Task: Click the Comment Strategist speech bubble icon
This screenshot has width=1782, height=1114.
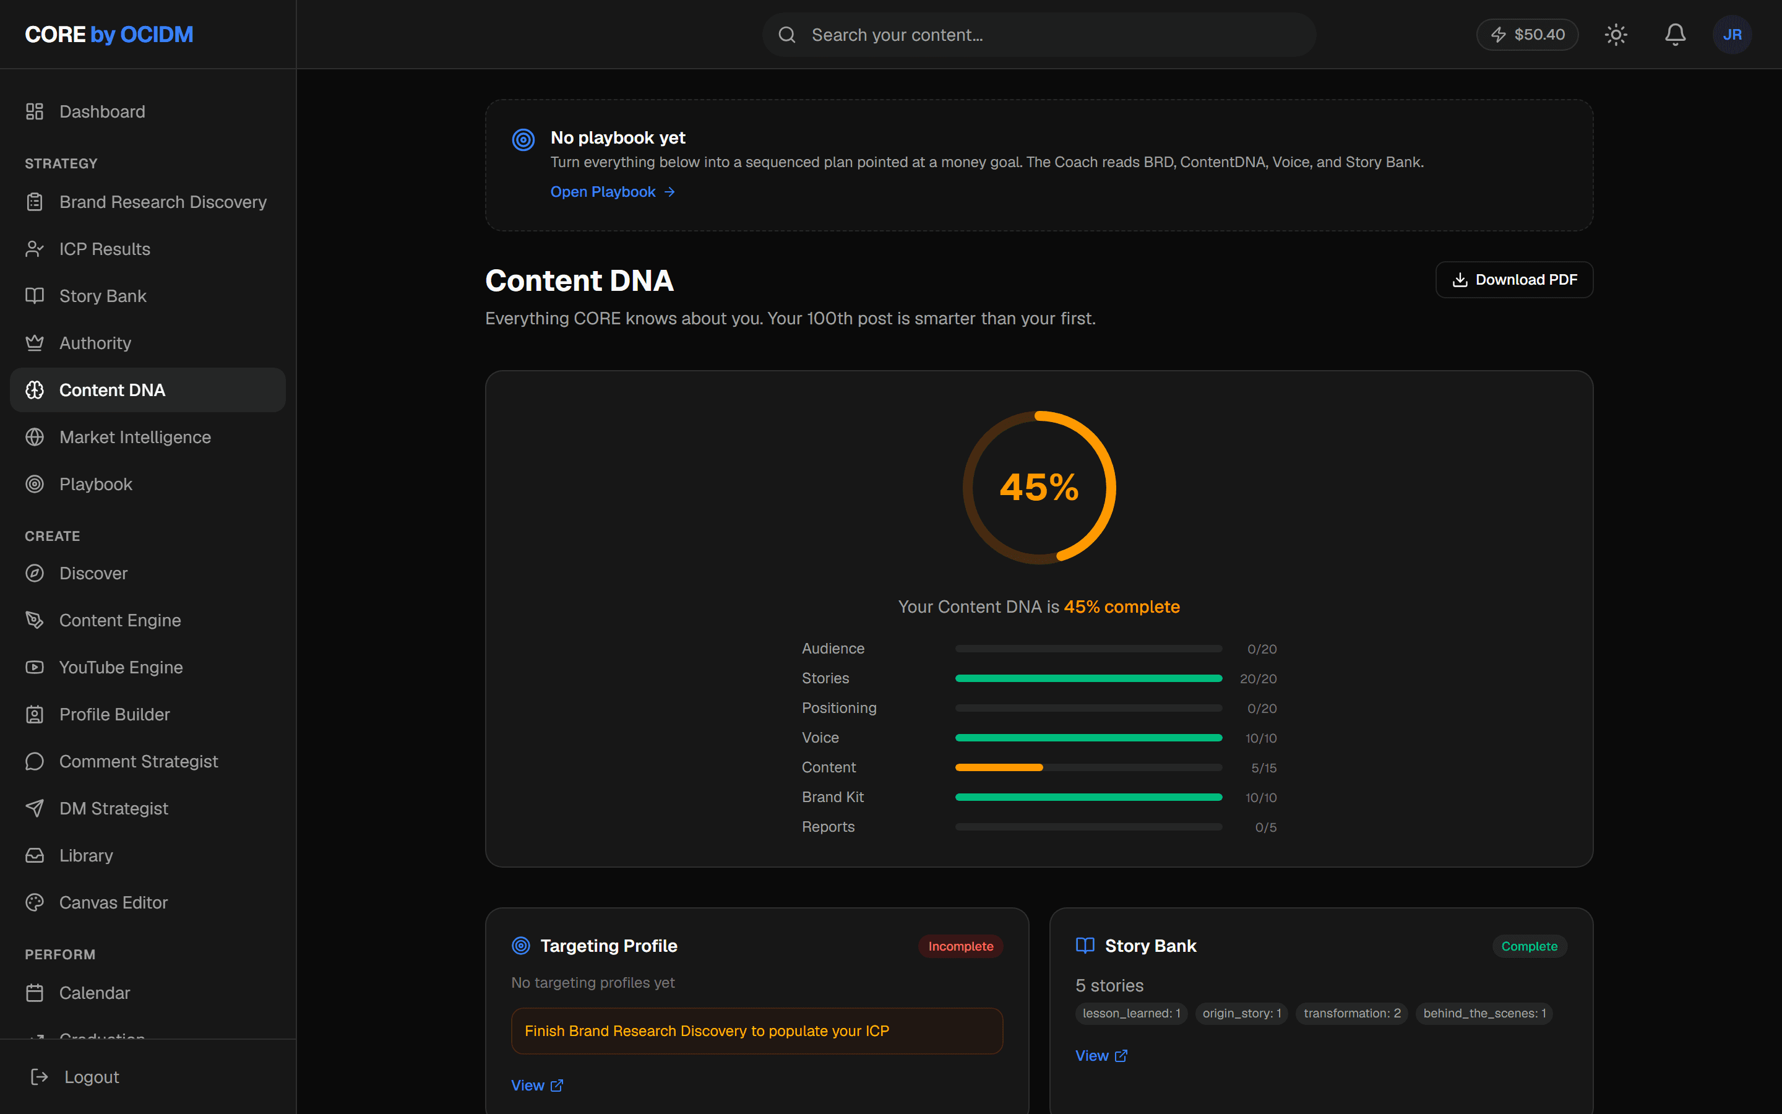Action: pos(35,761)
